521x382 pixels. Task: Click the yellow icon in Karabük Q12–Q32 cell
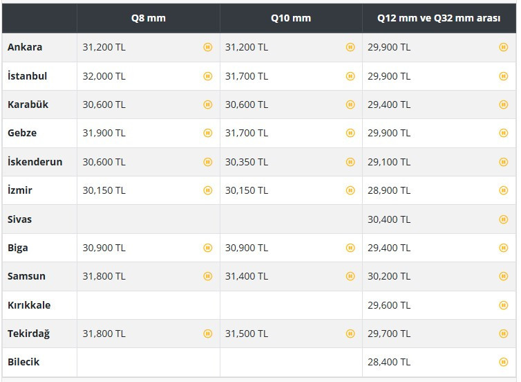tap(504, 104)
